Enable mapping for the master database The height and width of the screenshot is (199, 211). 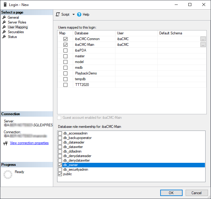pyautogui.click(x=65, y=56)
